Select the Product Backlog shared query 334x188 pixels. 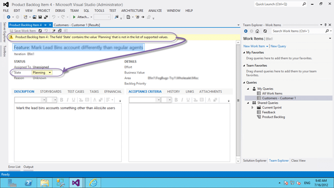(273, 117)
